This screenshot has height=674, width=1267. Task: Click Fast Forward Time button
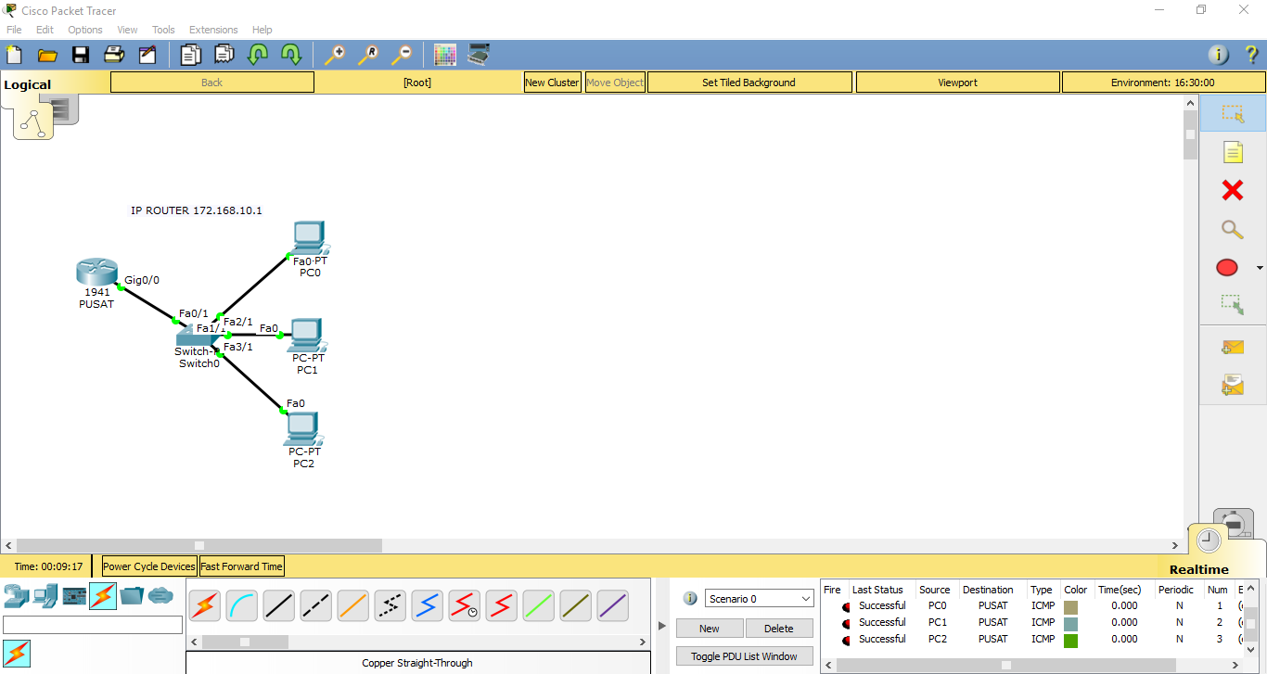click(241, 566)
